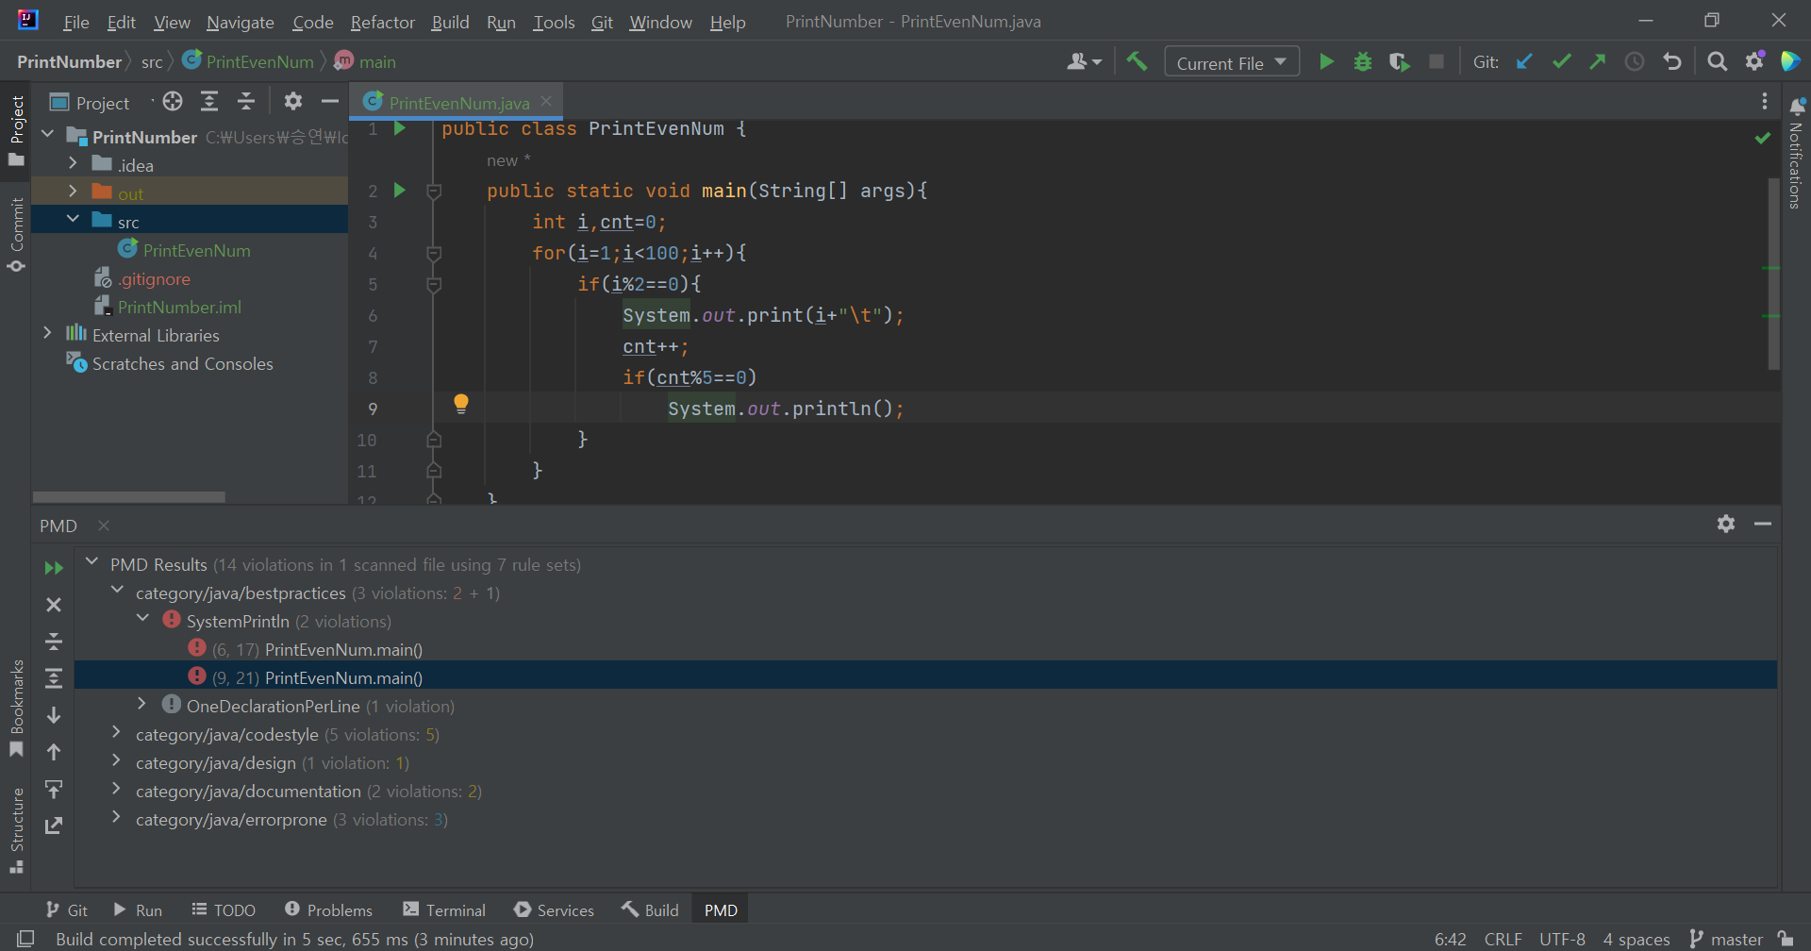The width and height of the screenshot is (1811, 951).
Task: Open the Navigate menu
Action: (x=241, y=22)
